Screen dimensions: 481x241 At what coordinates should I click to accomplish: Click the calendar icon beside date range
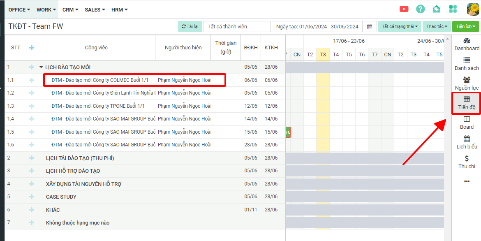(x=370, y=27)
